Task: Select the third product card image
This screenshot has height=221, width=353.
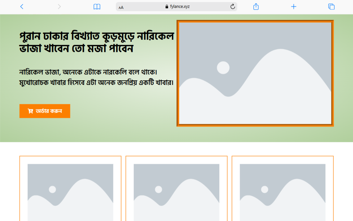Action: [283, 192]
